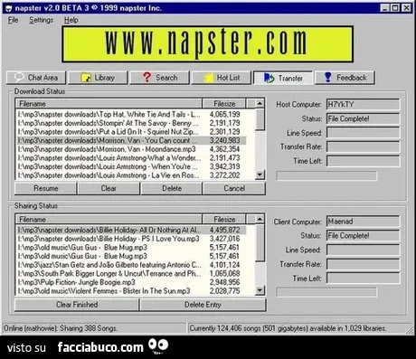Open the File menu

(13, 20)
